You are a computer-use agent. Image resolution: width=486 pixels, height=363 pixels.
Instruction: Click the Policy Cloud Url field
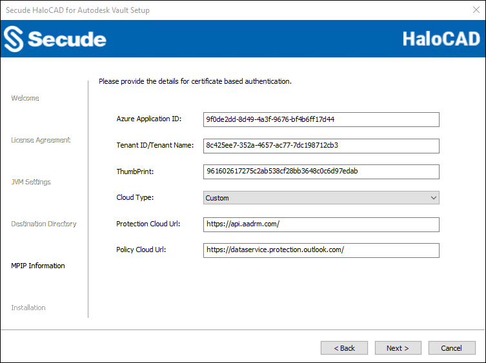[321, 250]
